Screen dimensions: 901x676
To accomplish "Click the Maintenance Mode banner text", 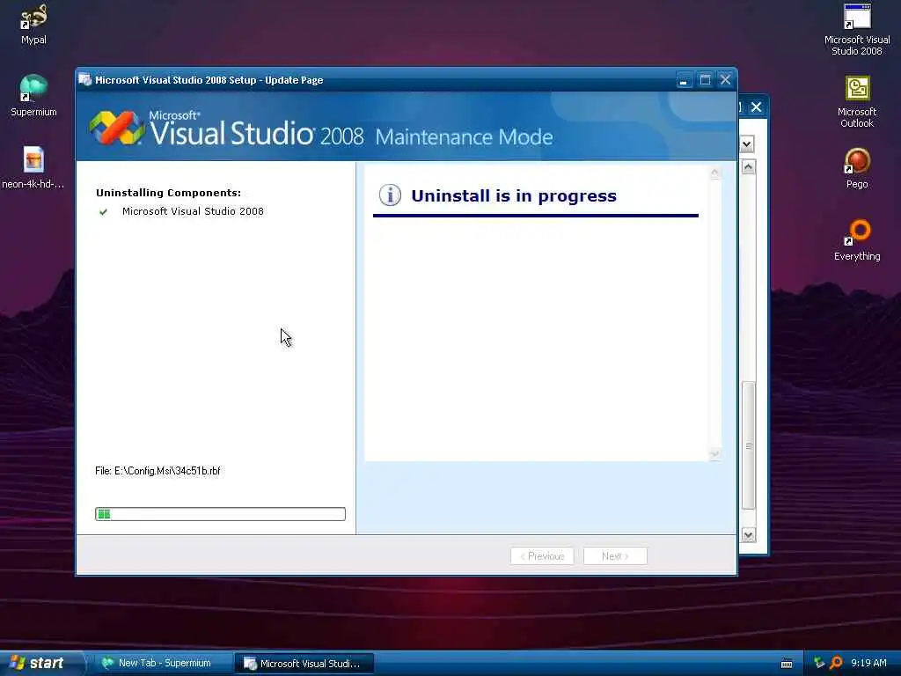I will tap(464, 136).
